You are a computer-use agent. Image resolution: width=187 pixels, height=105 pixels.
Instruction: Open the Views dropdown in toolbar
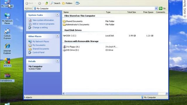78,3
